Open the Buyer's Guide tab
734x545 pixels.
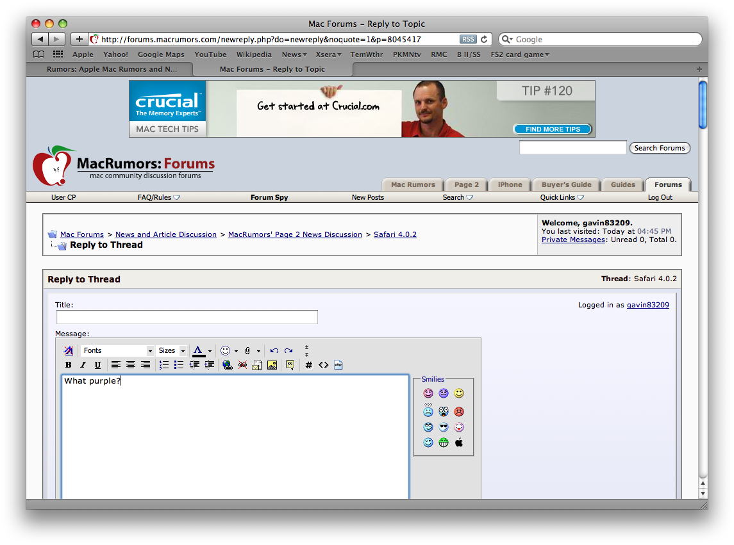[567, 185]
